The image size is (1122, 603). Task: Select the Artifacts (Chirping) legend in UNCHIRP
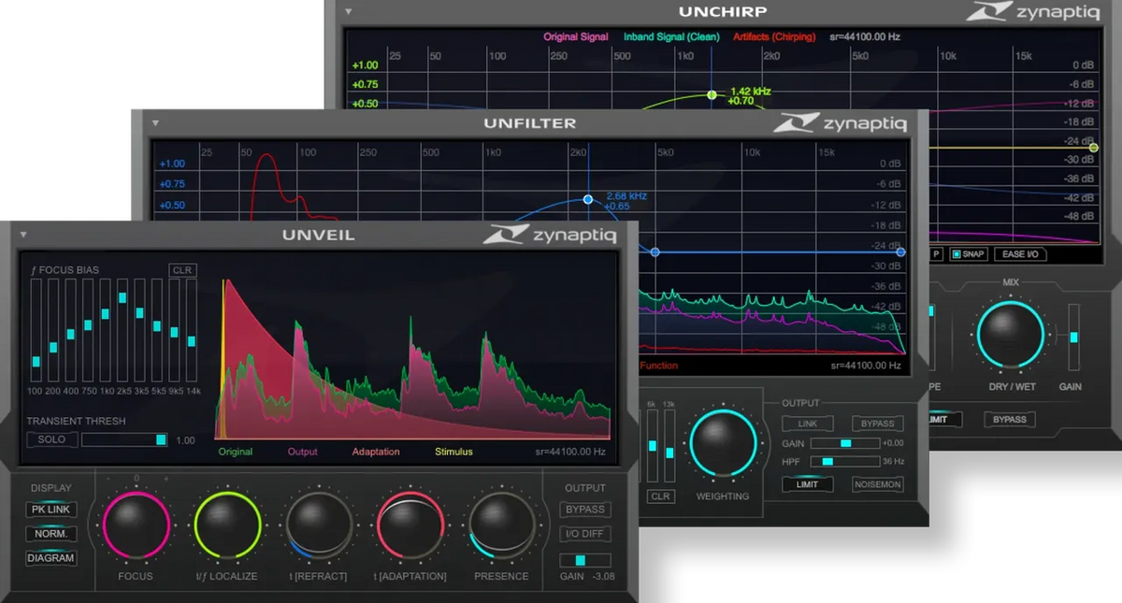coord(774,36)
